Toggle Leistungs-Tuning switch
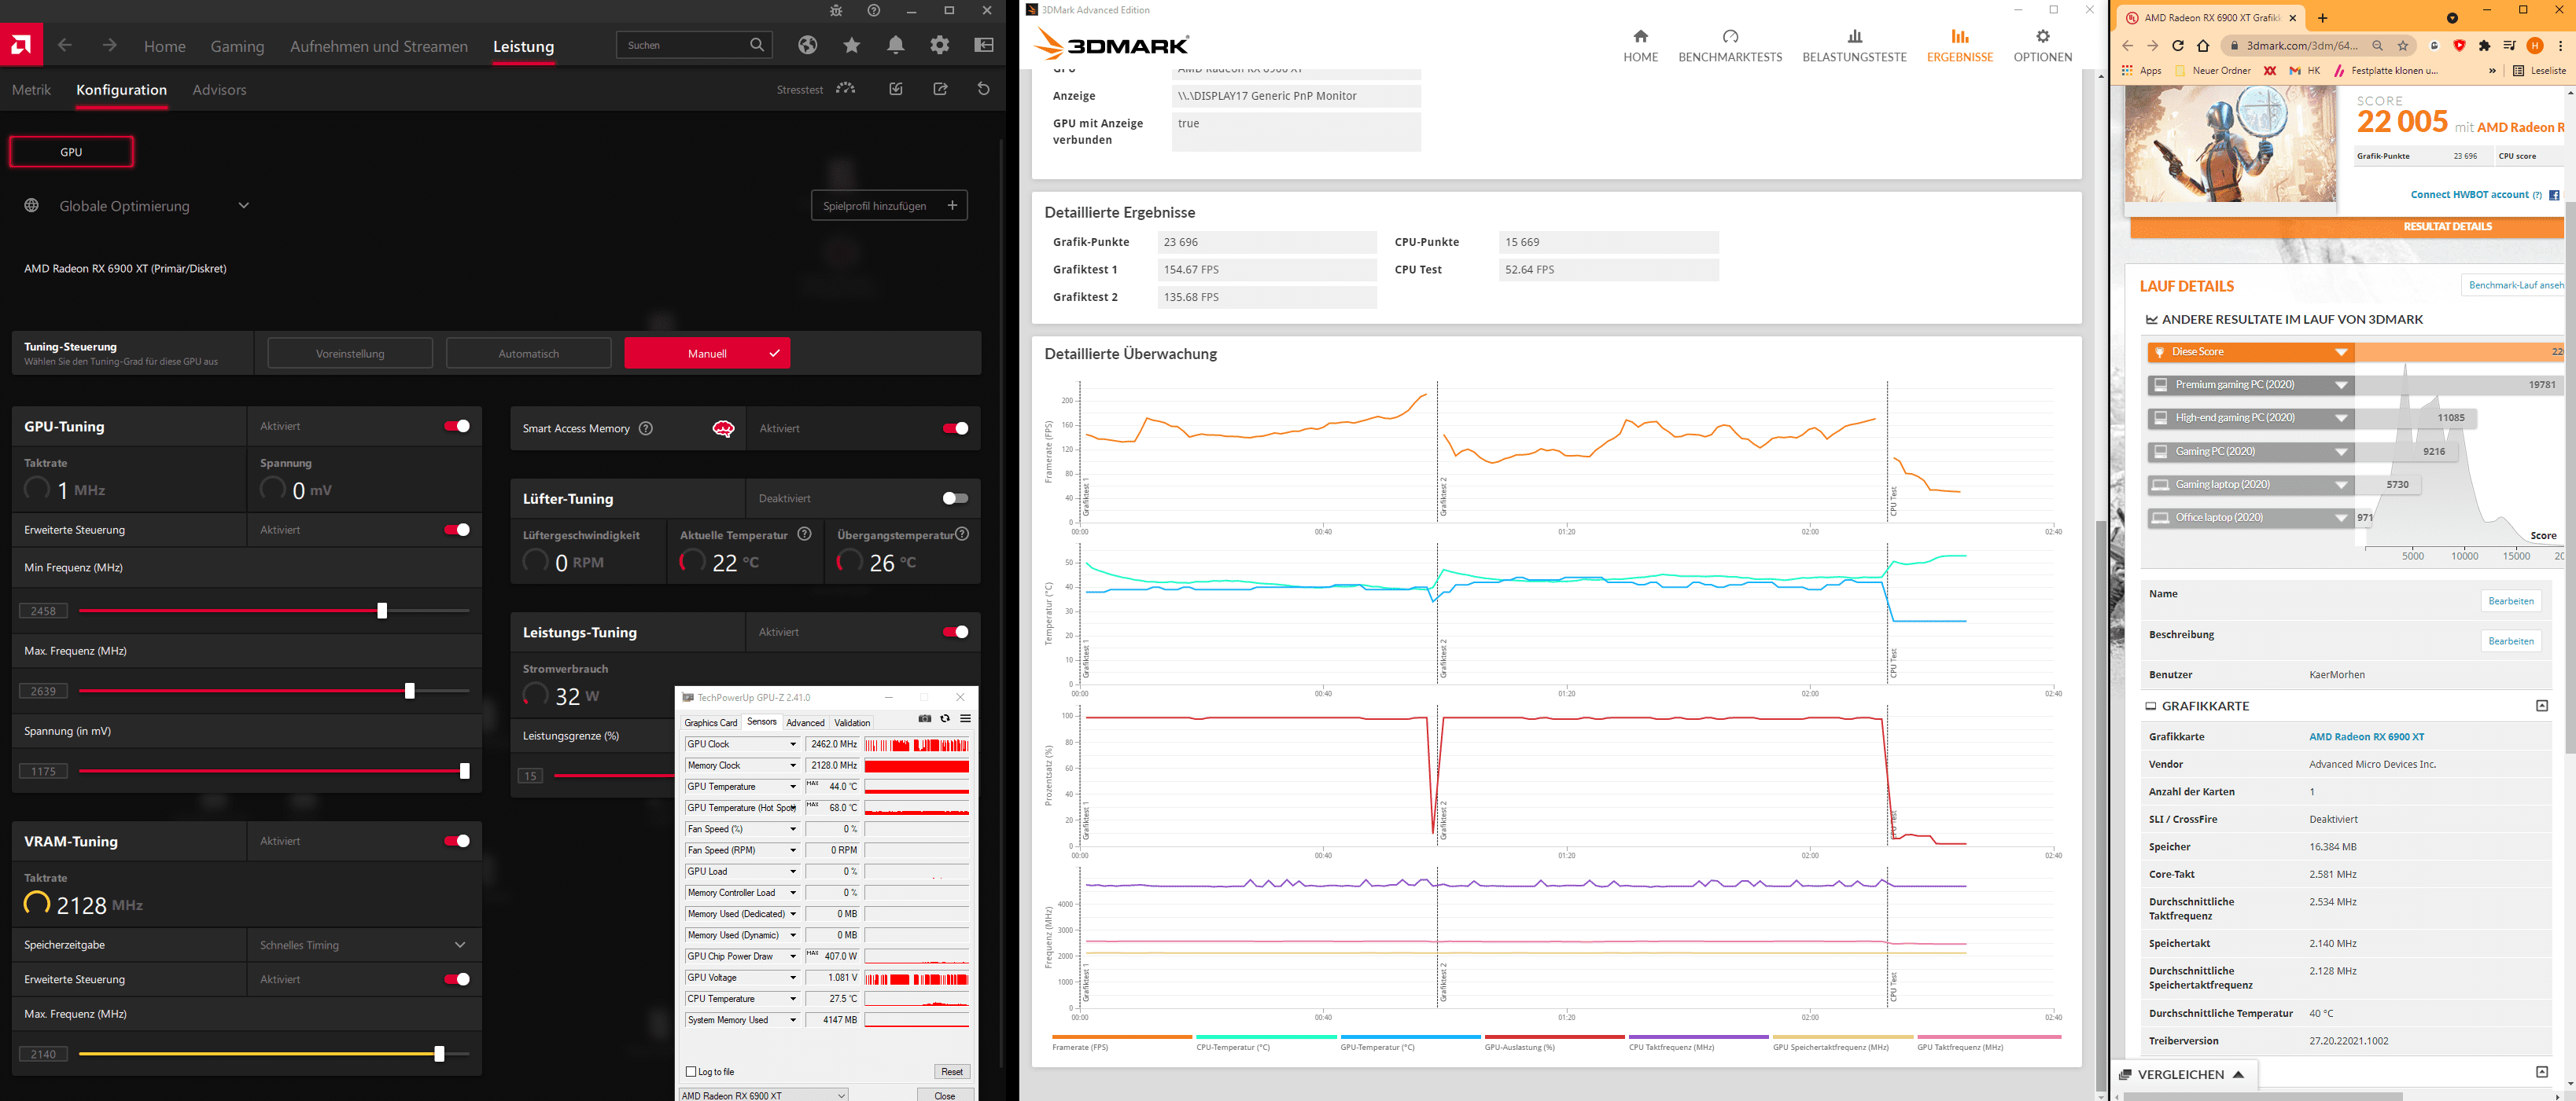This screenshot has height=1101, width=2576. pyautogui.click(x=955, y=633)
